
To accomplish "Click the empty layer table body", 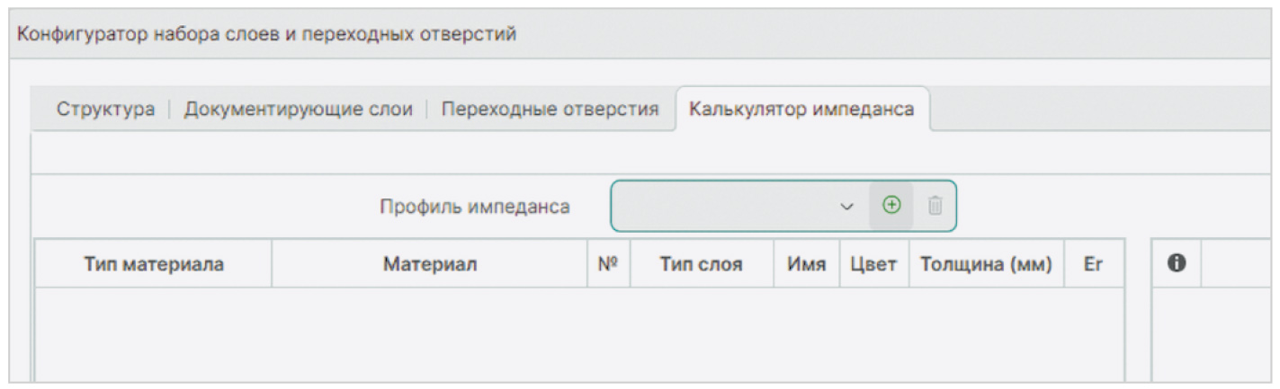I will 579,335.
